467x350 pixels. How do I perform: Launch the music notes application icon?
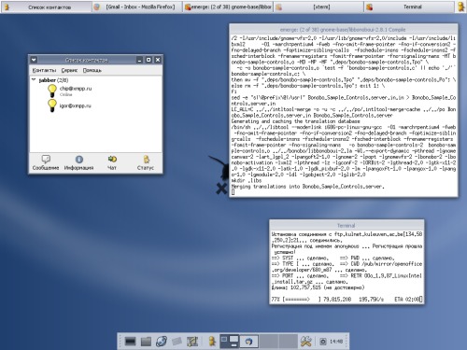(192, 342)
